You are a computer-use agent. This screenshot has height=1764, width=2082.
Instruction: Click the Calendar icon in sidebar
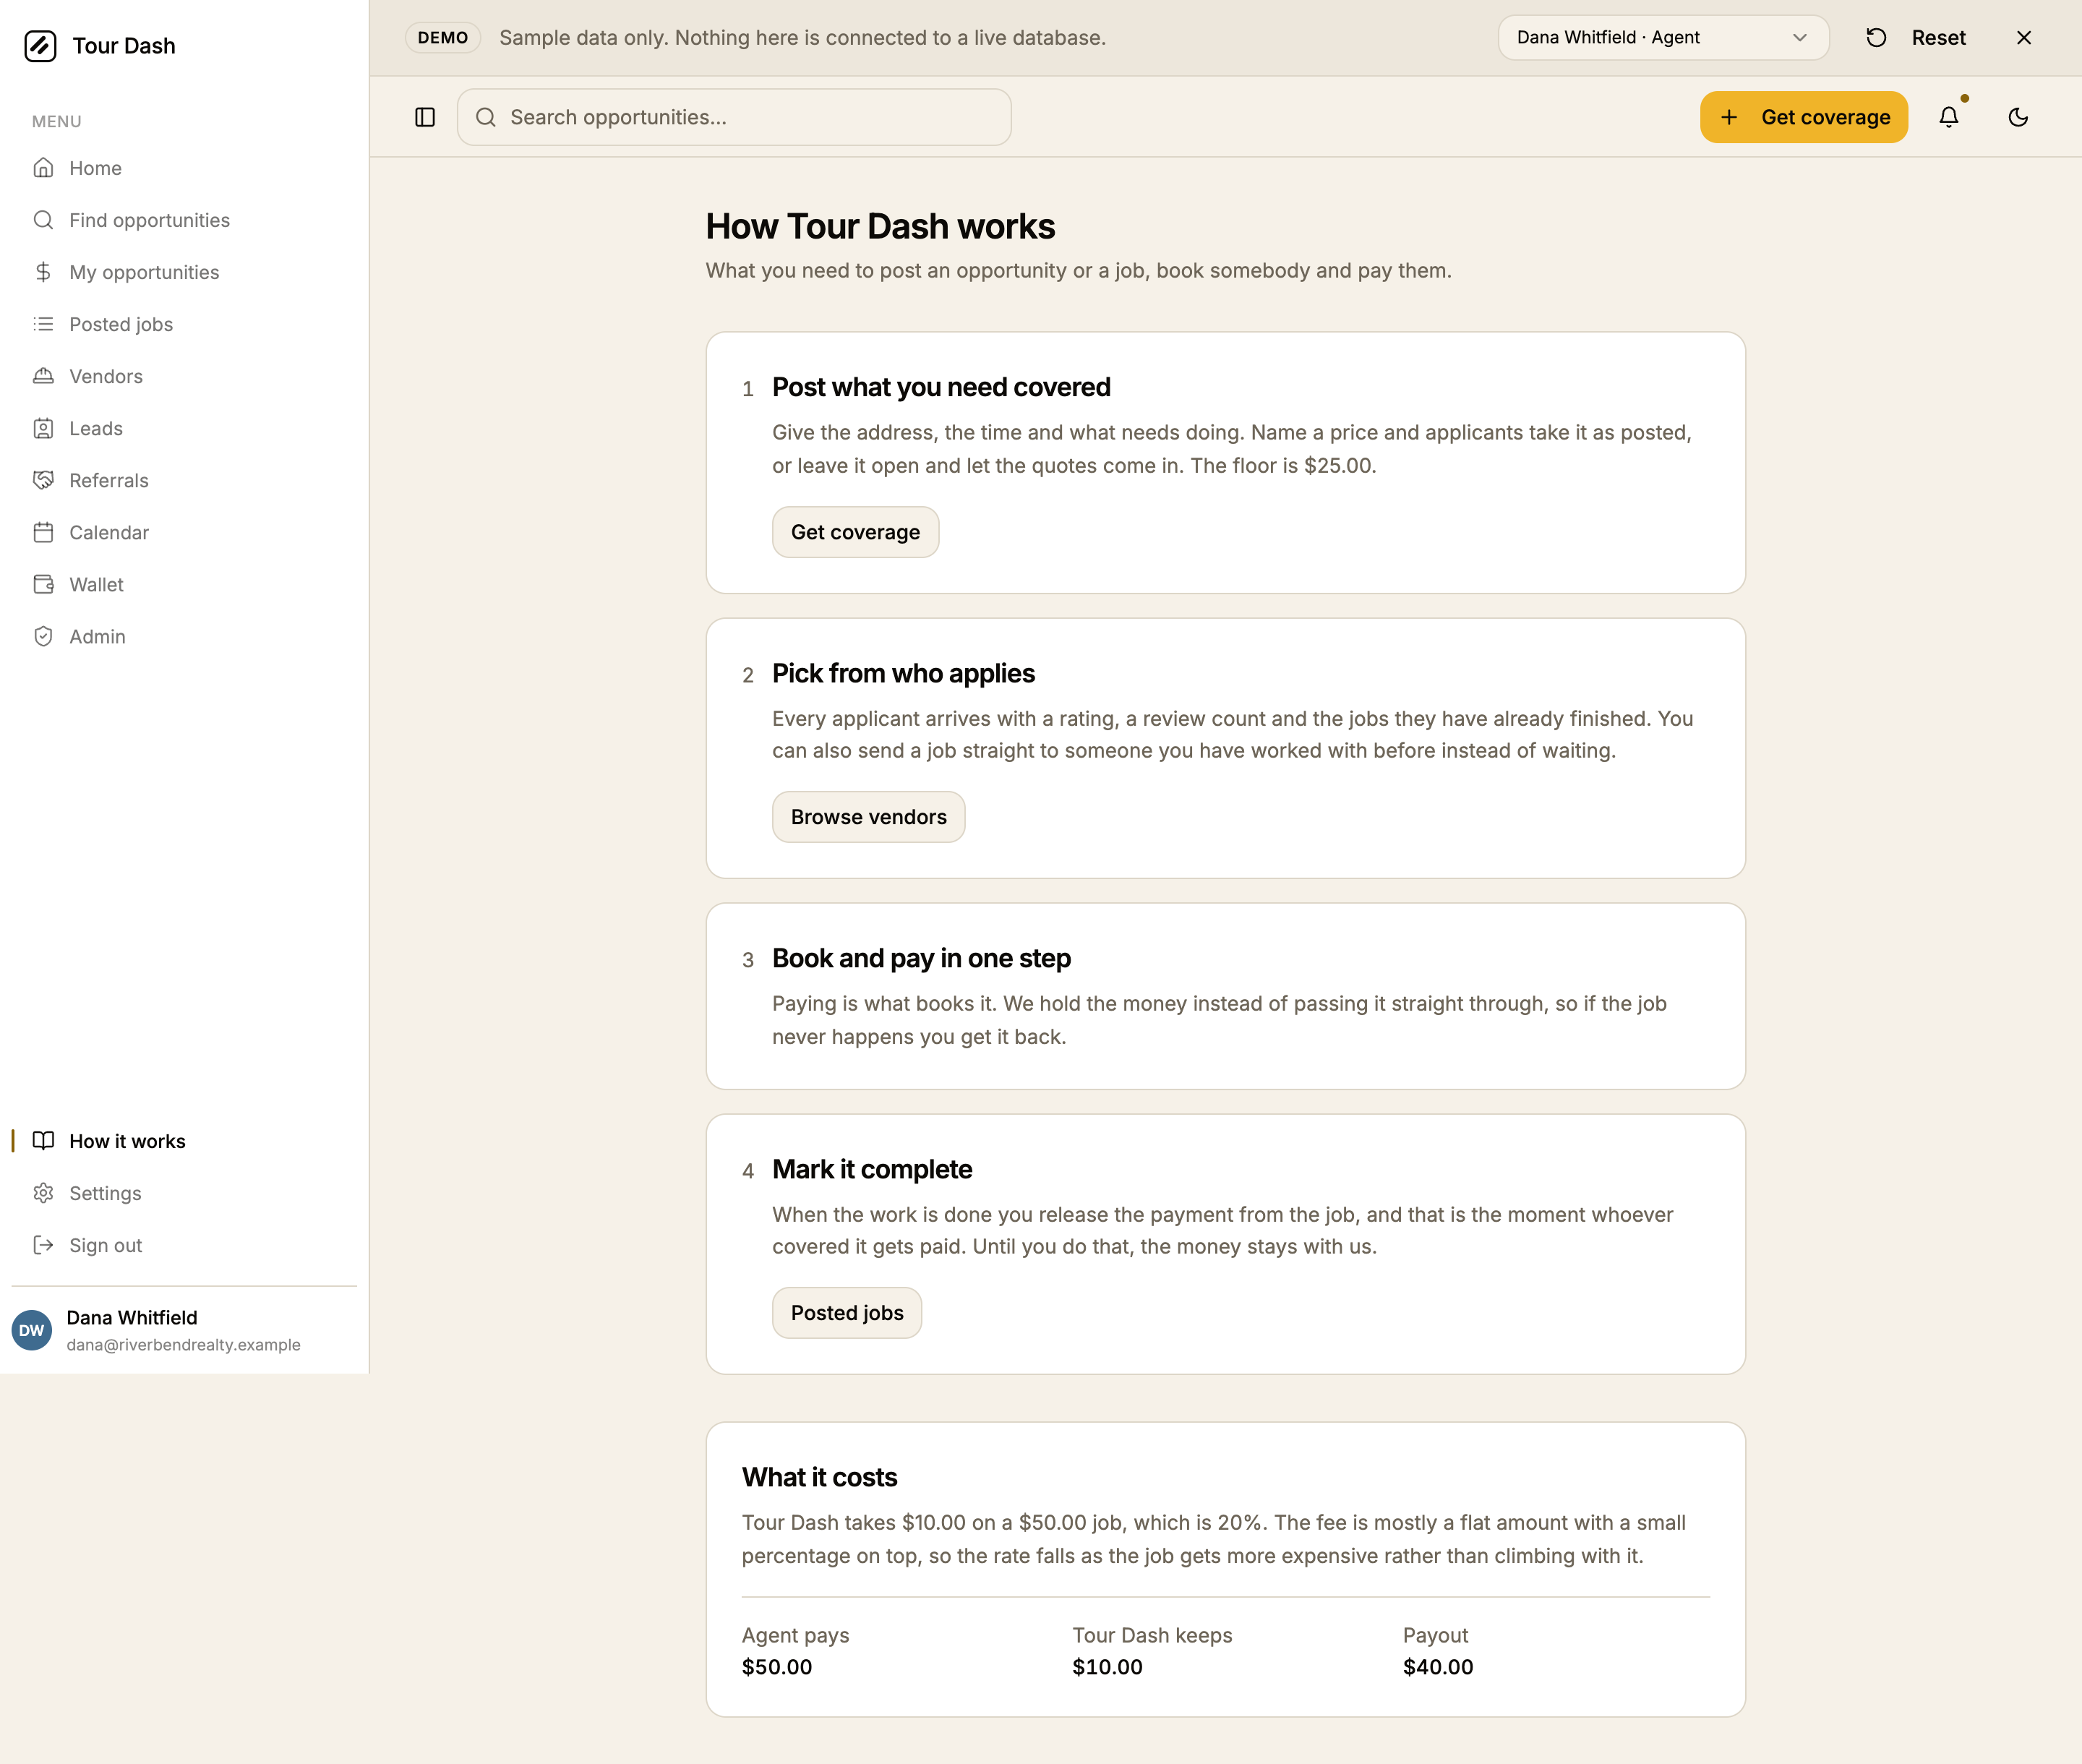tap(43, 532)
